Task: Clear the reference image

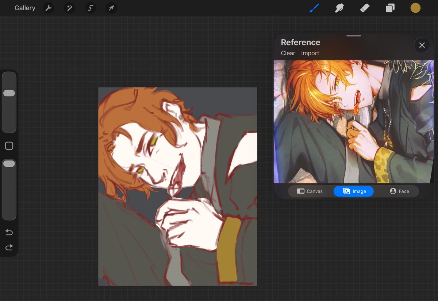Action: click(x=288, y=53)
